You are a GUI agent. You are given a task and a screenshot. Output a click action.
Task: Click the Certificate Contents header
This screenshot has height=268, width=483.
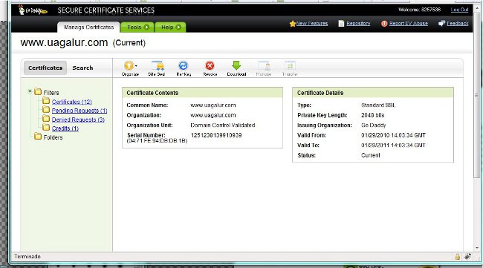click(202, 93)
